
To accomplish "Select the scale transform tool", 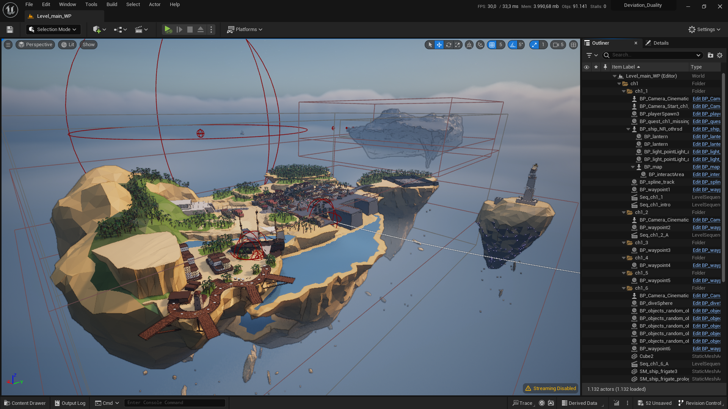I will click(x=458, y=45).
